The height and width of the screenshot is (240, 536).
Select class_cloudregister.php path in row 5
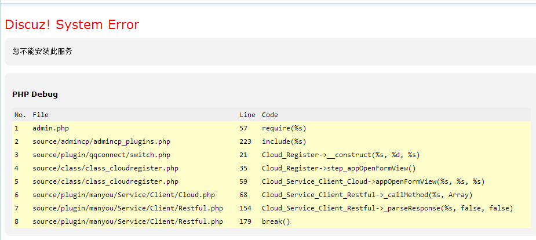105,181
